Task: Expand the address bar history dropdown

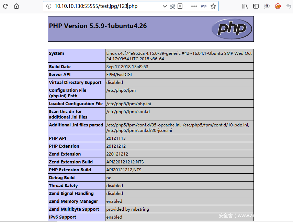Action: click(x=165, y=6)
